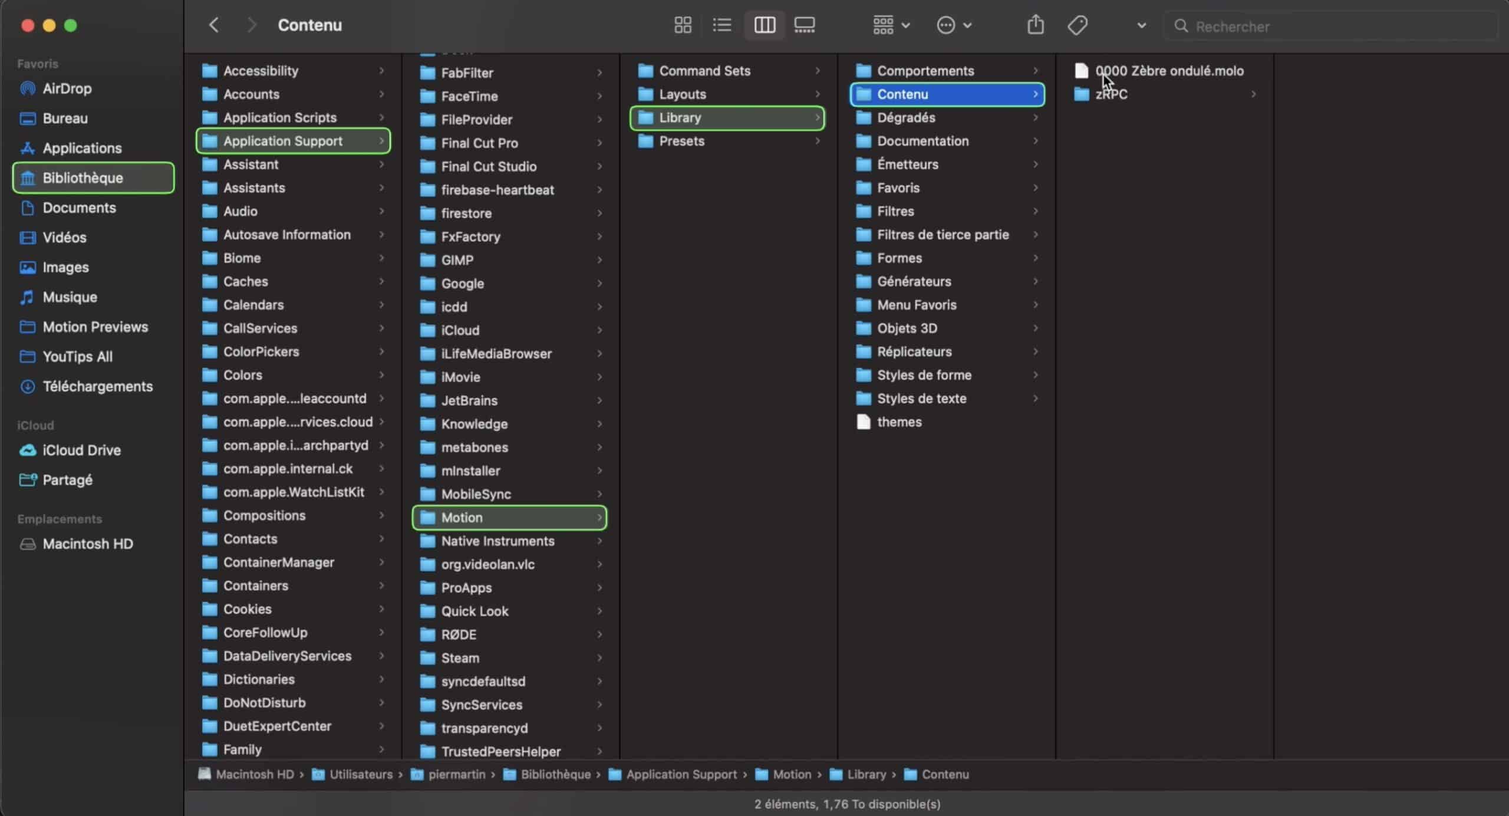The image size is (1509, 816).
Task: Open Téléchargements in the sidebar
Action: point(93,386)
